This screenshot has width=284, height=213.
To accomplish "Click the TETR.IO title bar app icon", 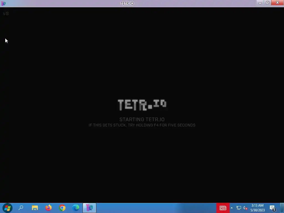I will click(x=3, y=3).
